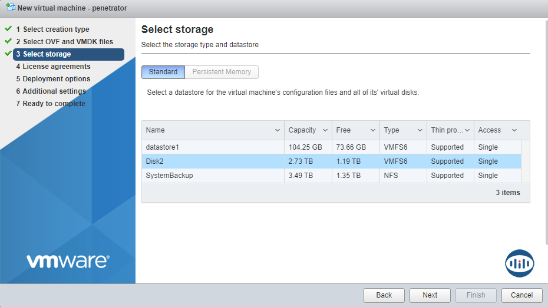This screenshot has height=307, width=548.
Task: Open the Free column dropdown arrow
Action: coord(373,130)
